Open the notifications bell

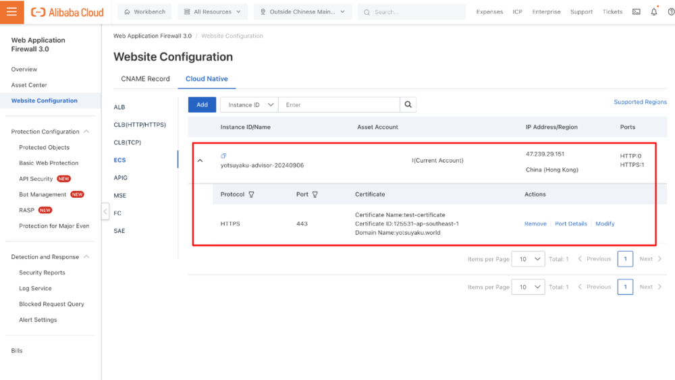[654, 11]
